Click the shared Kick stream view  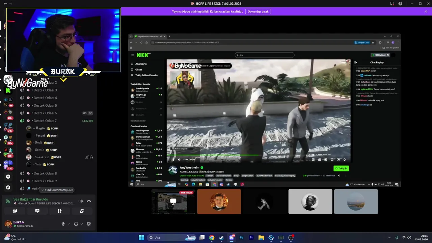pyautogui.click(x=265, y=110)
